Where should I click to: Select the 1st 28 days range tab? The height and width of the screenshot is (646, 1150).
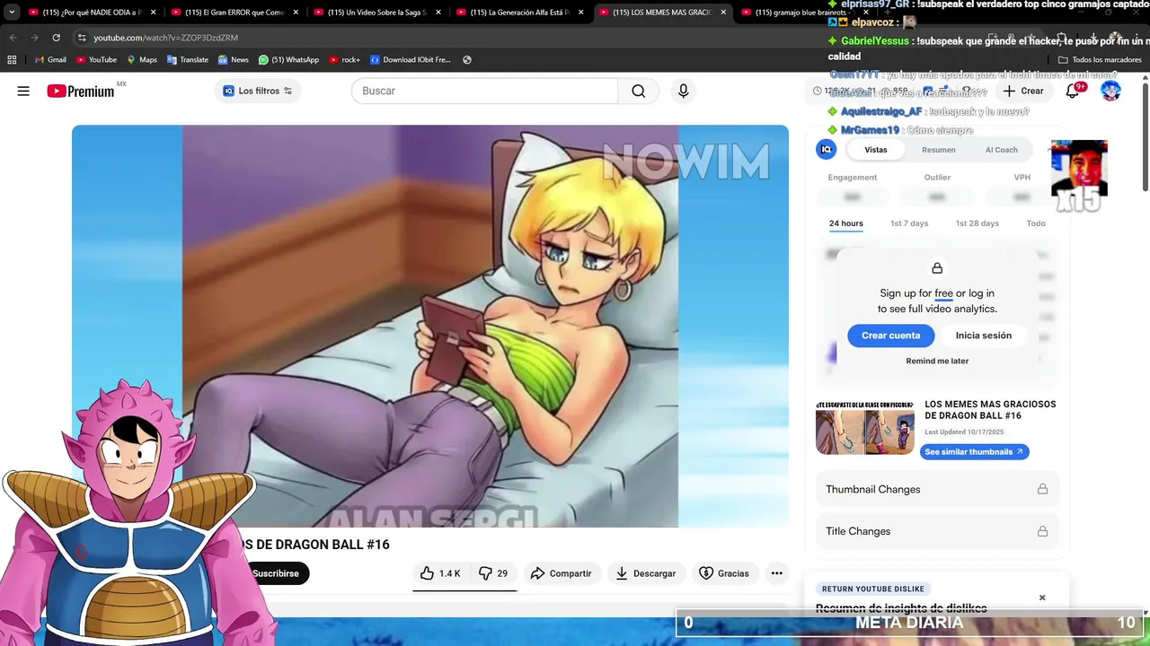[x=977, y=223]
